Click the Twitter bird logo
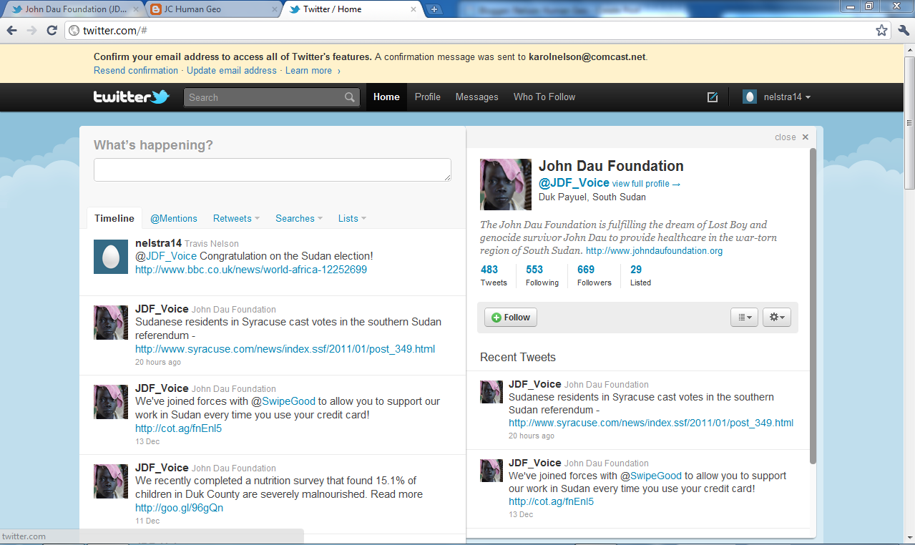 (131, 97)
